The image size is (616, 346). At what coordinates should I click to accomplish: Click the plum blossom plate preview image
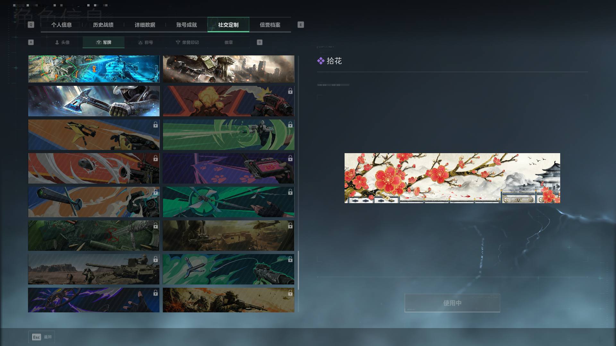452,178
